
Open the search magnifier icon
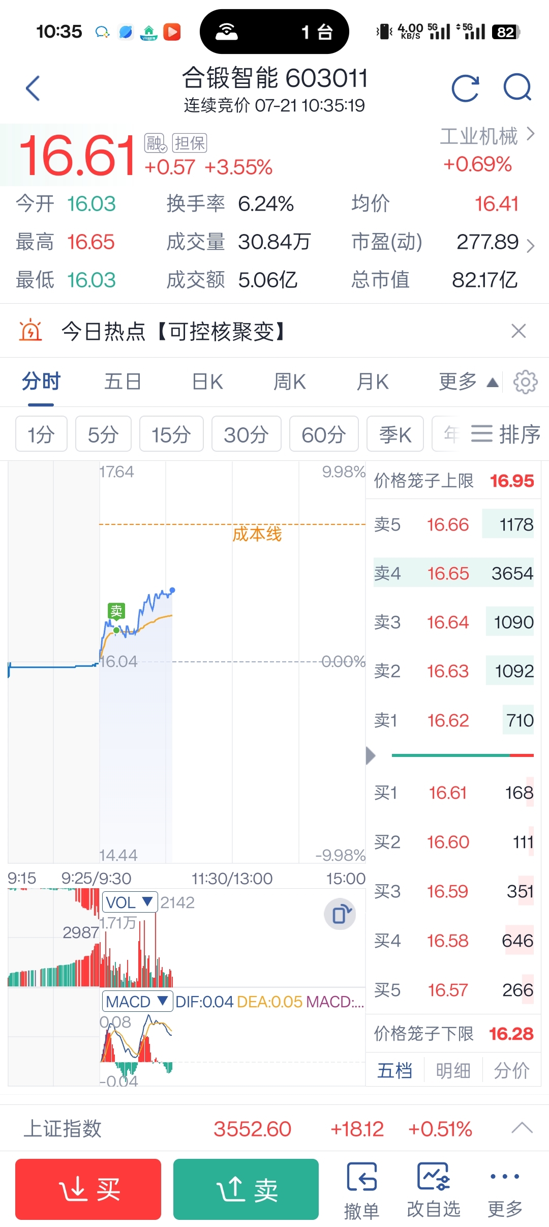pyautogui.click(x=517, y=88)
